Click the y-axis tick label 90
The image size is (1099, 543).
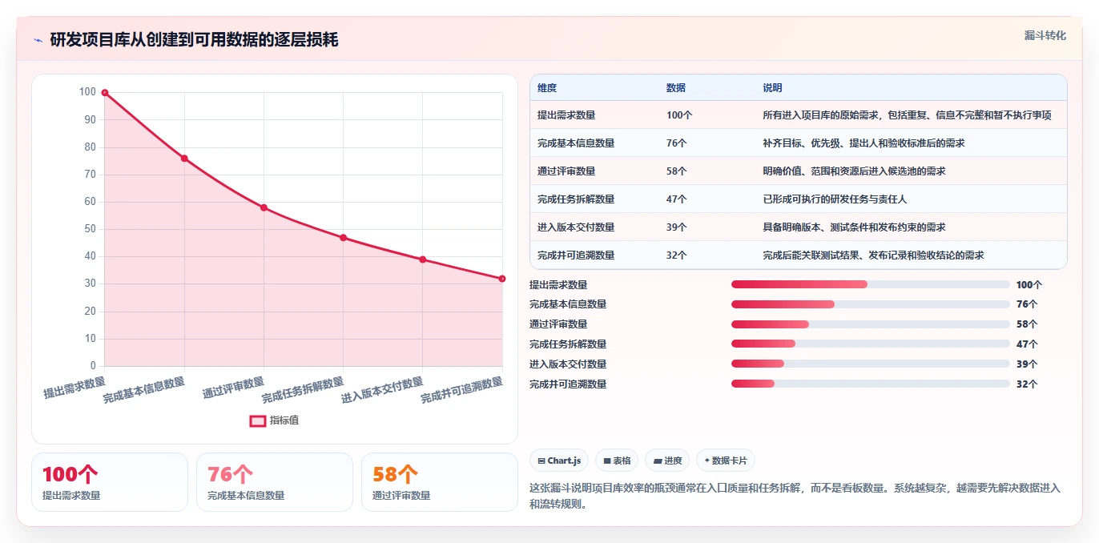[x=90, y=120]
